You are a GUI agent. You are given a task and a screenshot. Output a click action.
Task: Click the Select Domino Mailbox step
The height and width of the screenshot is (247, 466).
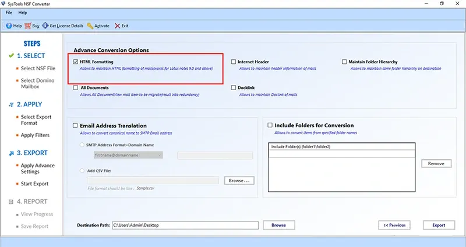coord(38,84)
